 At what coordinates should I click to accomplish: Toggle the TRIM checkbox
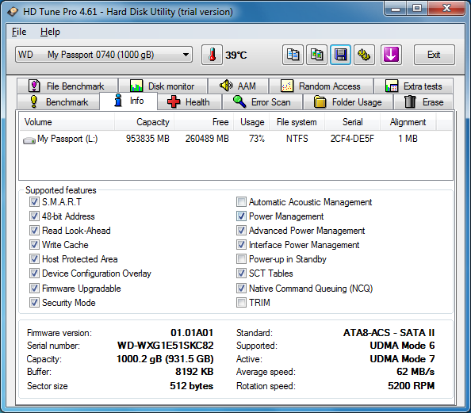pos(241,302)
